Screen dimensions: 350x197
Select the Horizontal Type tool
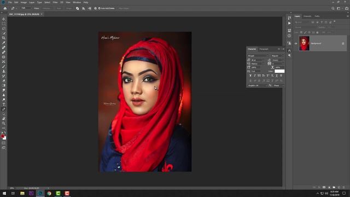[4, 105]
